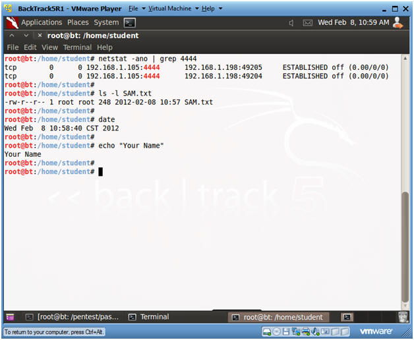Click the terminal cursor at the last prompt
The image size is (414, 340).
coord(100,172)
